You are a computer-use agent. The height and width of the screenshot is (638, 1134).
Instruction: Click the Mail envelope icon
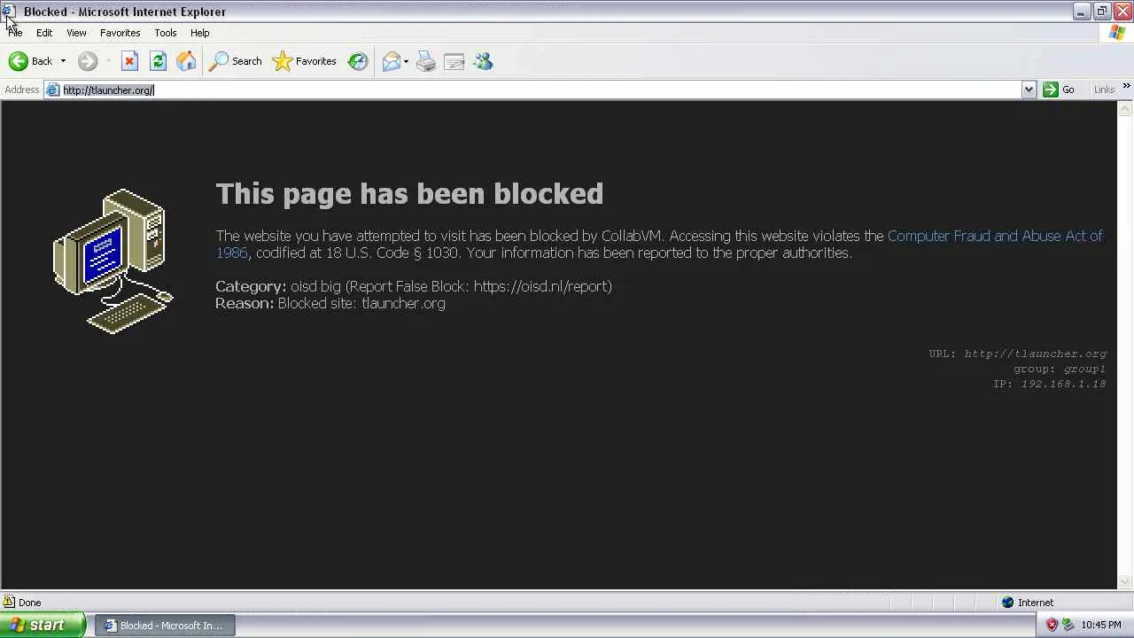[x=391, y=61]
